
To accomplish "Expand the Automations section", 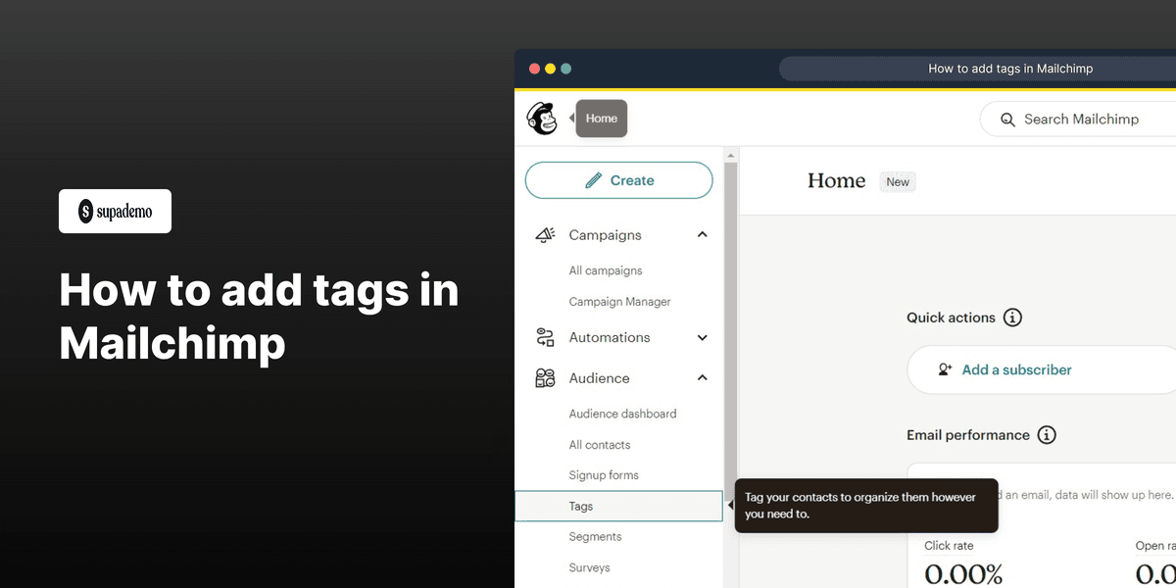I will coord(702,336).
